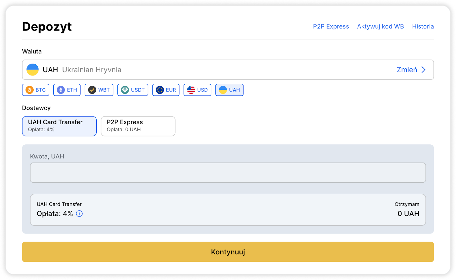Click the Ethereum diamond icon
Image resolution: width=456 pixels, height=280 pixels.
(x=61, y=90)
